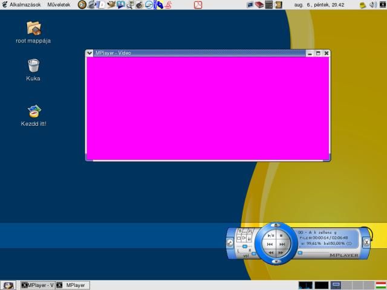The image size is (387, 290).
Task: Skip to next track in MPlayer
Action: 282,244
